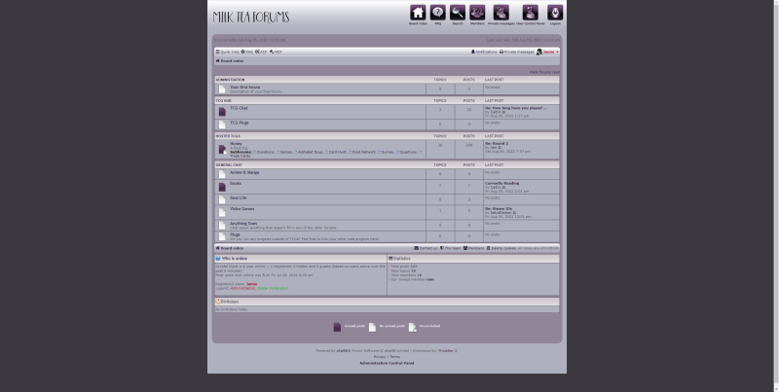This screenshot has height=392, width=779.
Task: Click the Books forum unread icon
Action: click(x=222, y=187)
